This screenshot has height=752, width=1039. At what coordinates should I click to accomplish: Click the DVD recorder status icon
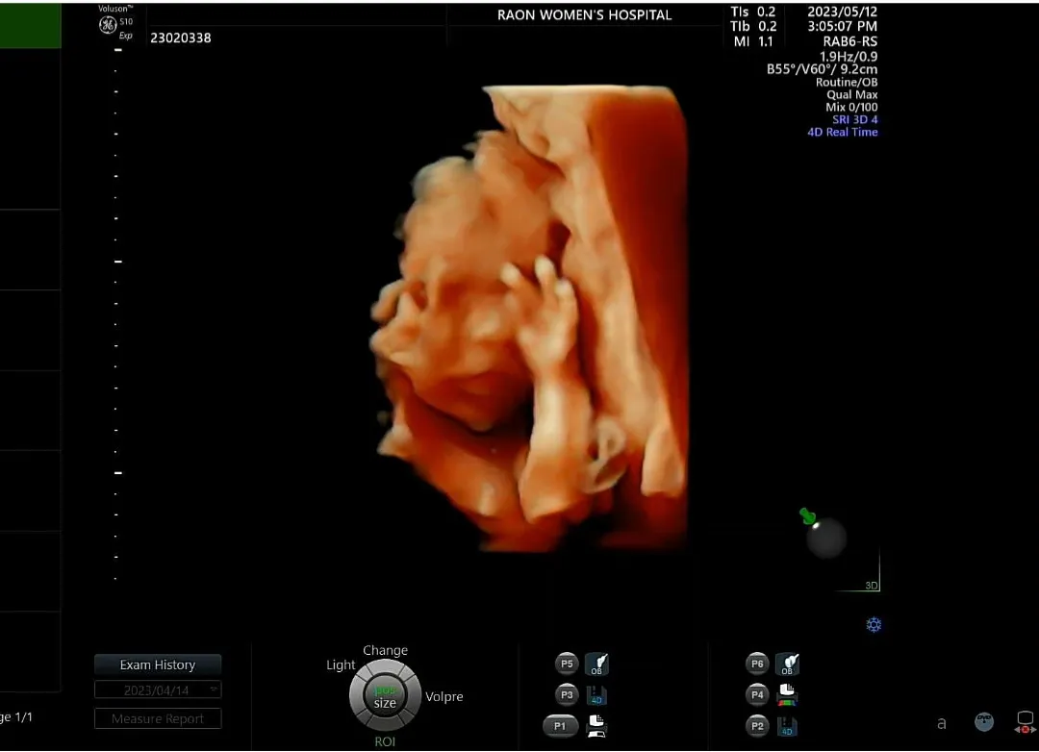(984, 721)
